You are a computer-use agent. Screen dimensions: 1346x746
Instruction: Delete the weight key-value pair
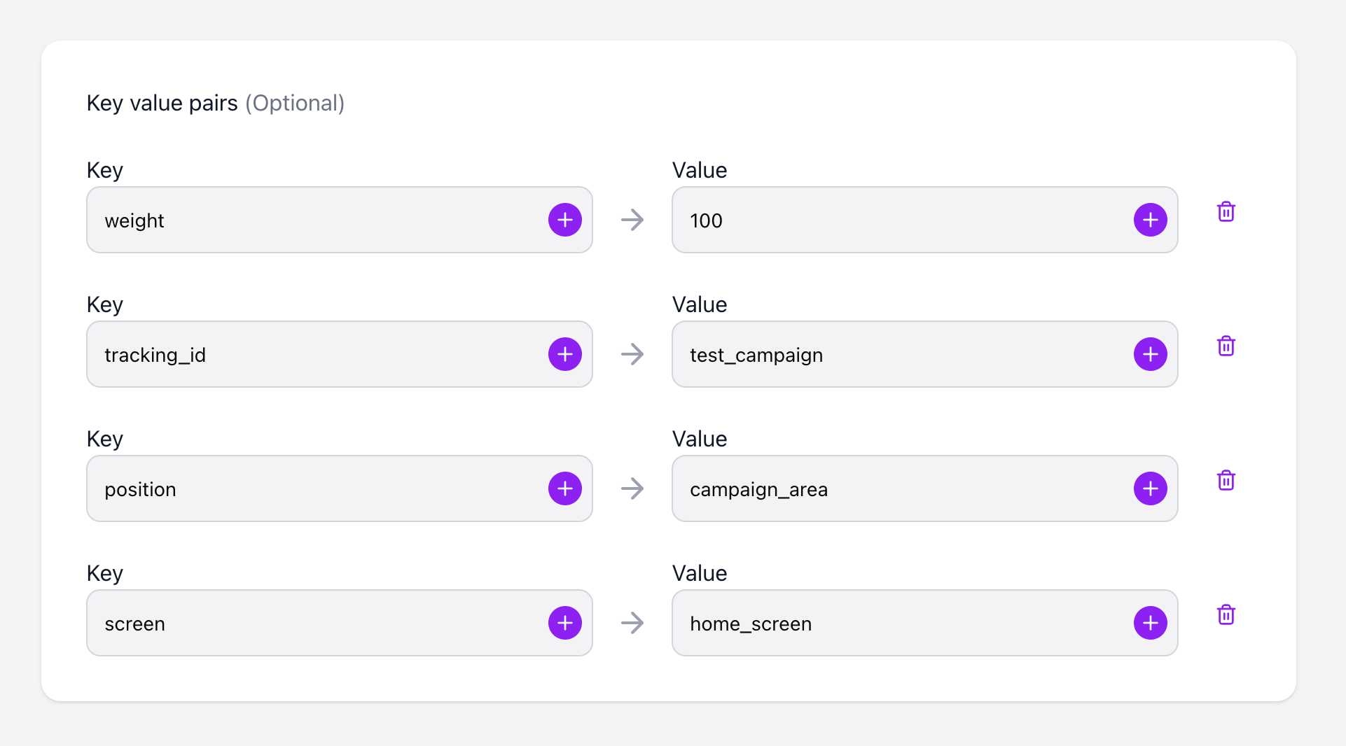coord(1226,211)
